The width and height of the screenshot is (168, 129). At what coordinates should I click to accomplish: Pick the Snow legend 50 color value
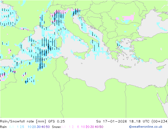(101, 127)
